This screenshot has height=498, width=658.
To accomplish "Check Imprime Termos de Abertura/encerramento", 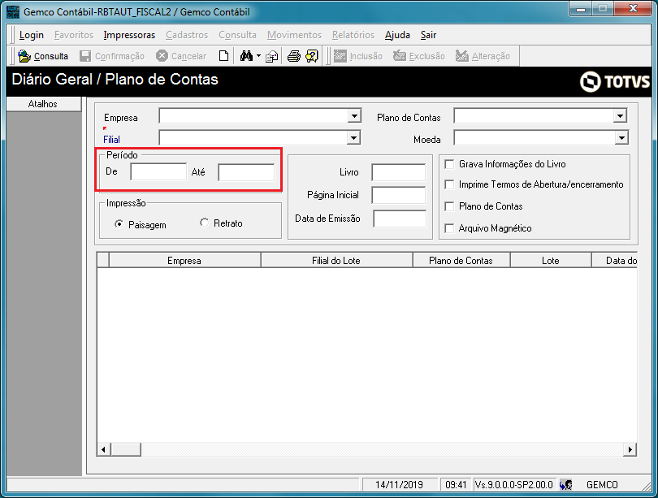I will 449,184.
